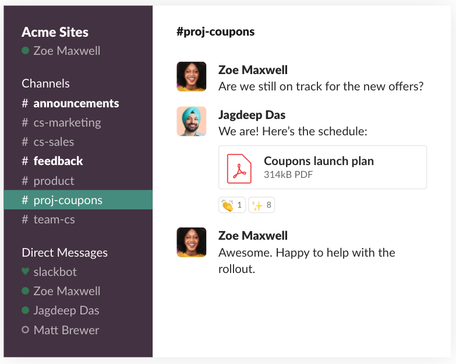Open the announcements channel
Viewport: 456px width, 364px height.
(x=76, y=103)
